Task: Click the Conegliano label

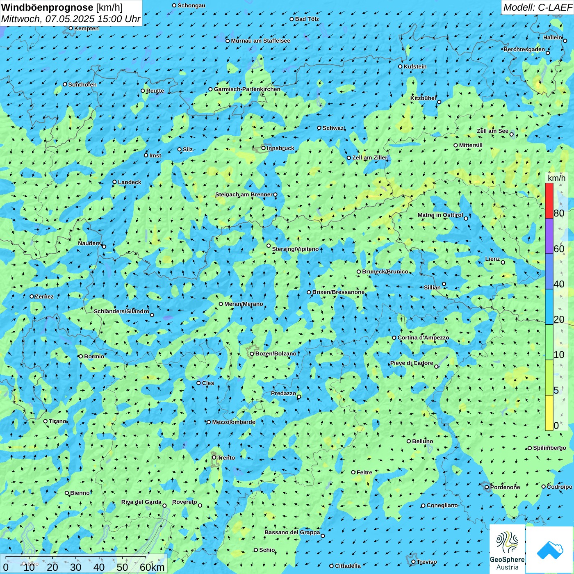Action: click(442, 505)
